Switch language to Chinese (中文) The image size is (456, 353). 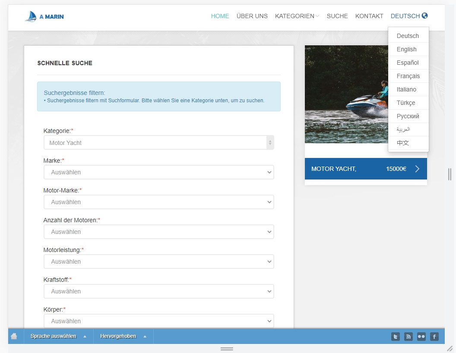pyautogui.click(x=408, y=143)
